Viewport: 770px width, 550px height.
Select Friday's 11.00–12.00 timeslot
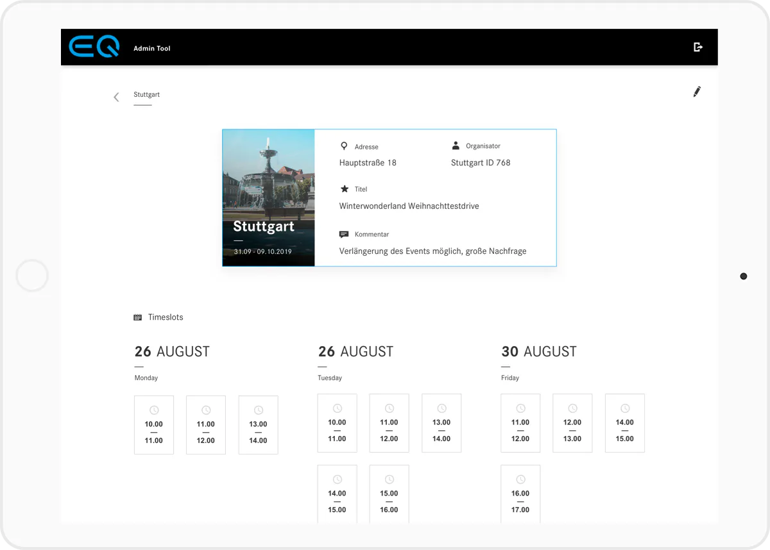click(520, 423)
